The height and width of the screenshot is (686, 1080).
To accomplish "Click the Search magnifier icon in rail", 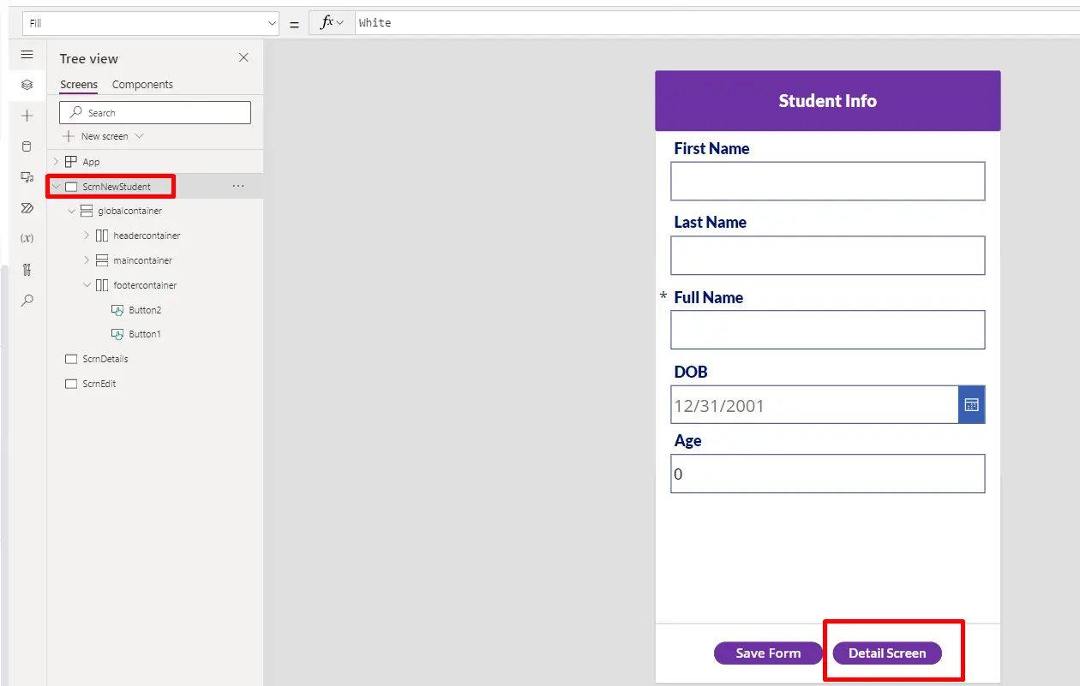I will pos(27,301).
